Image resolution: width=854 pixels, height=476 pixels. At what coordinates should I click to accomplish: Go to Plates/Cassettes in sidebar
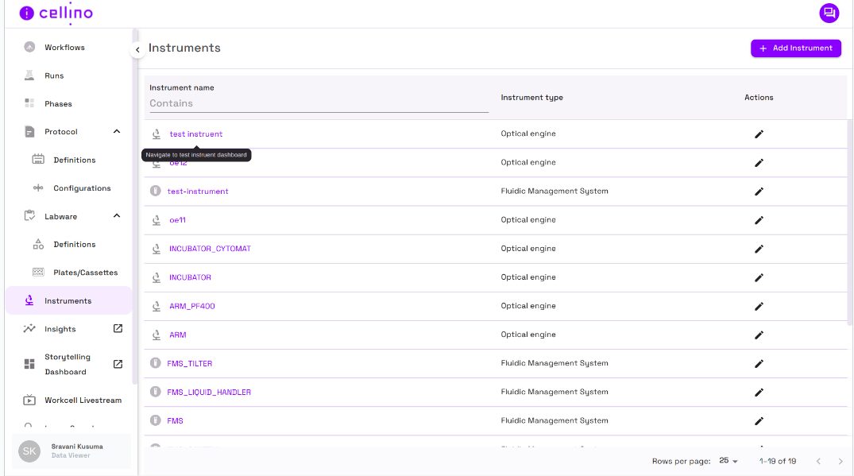85,273
